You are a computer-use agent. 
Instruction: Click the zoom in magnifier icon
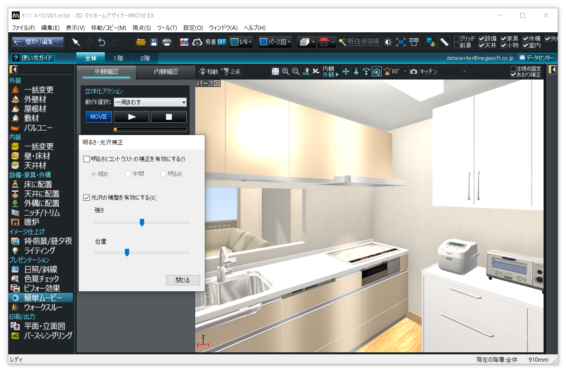(286, 71)
